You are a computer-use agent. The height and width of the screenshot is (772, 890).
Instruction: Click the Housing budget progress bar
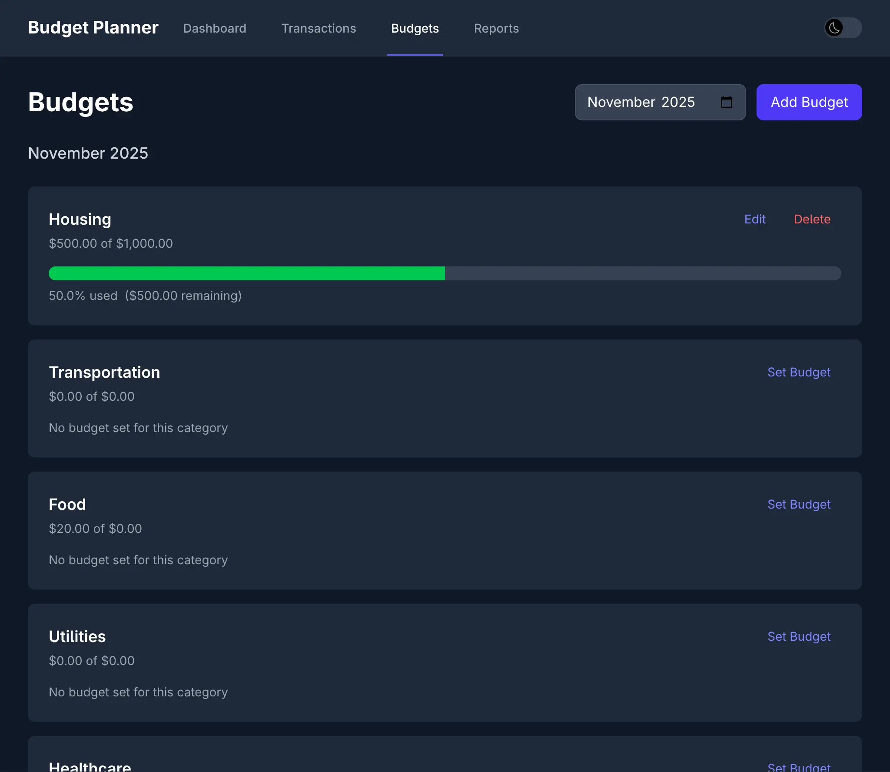tap(445, 273)
